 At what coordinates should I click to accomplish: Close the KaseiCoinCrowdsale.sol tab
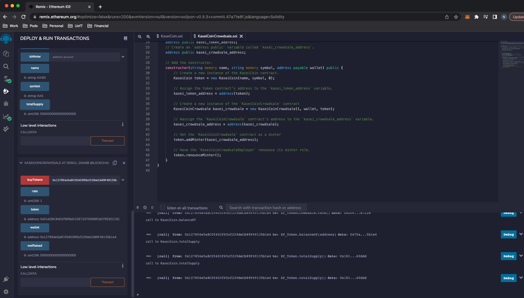click(x=241, y=36)
